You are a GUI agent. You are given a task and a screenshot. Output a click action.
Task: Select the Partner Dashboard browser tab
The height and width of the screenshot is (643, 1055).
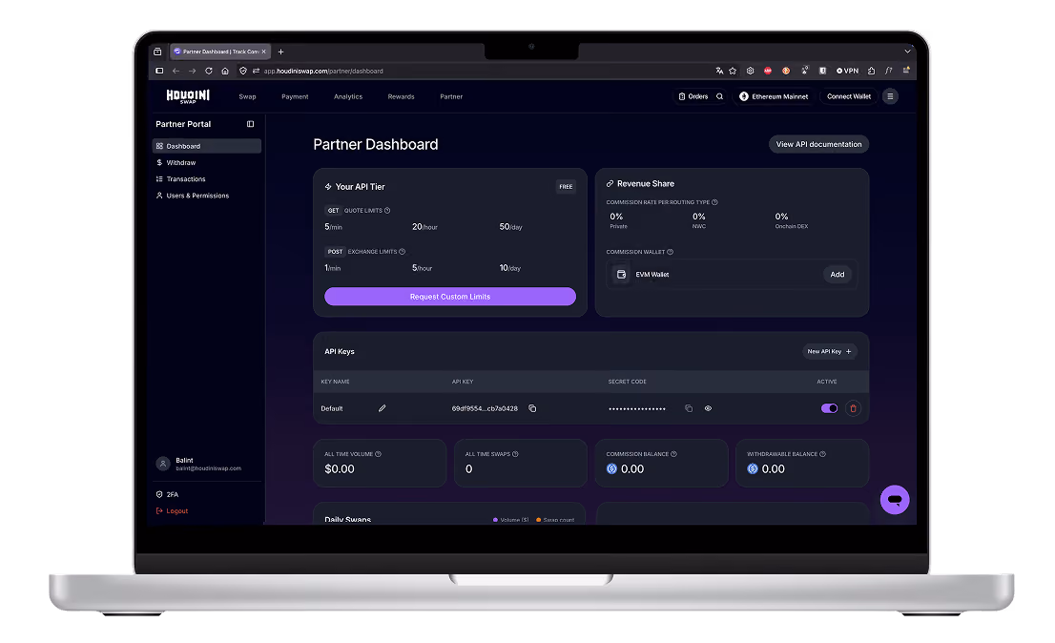[220, 52]
